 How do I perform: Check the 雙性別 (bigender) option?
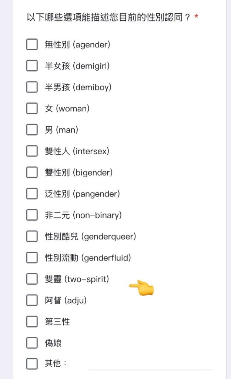(32, 172)
